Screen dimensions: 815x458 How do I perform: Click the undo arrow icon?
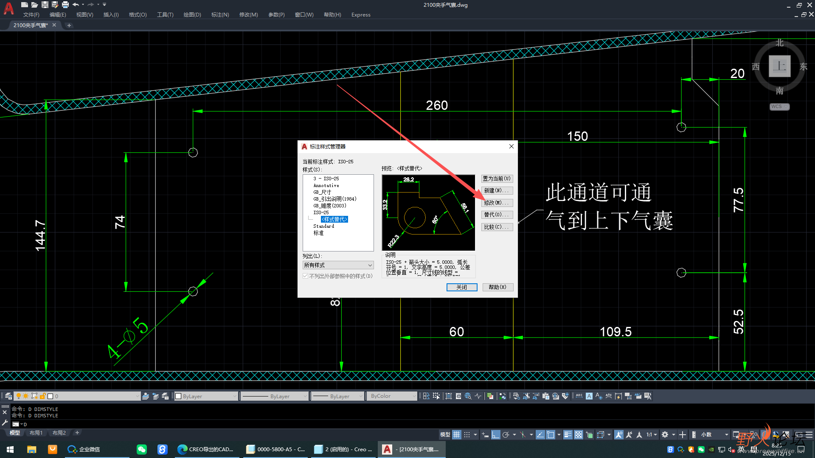pyautogui.click(x=76, y=5)
